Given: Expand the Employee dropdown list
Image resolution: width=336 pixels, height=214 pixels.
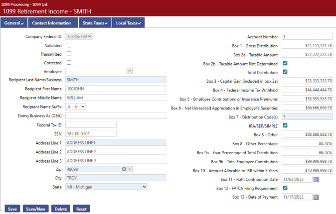Looking at the screenshot, I should pyautogui.click(x=130, y=71).
